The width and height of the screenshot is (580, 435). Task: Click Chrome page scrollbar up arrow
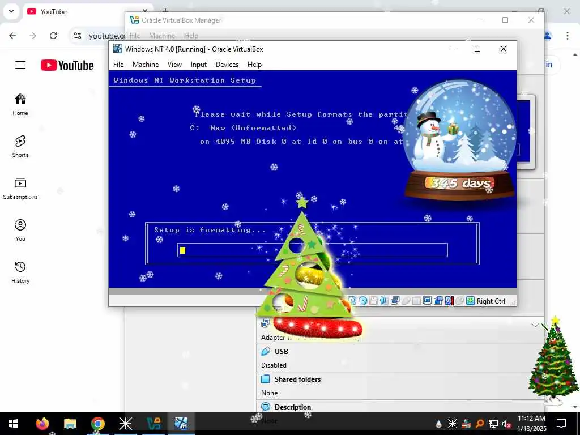[575, 55]
